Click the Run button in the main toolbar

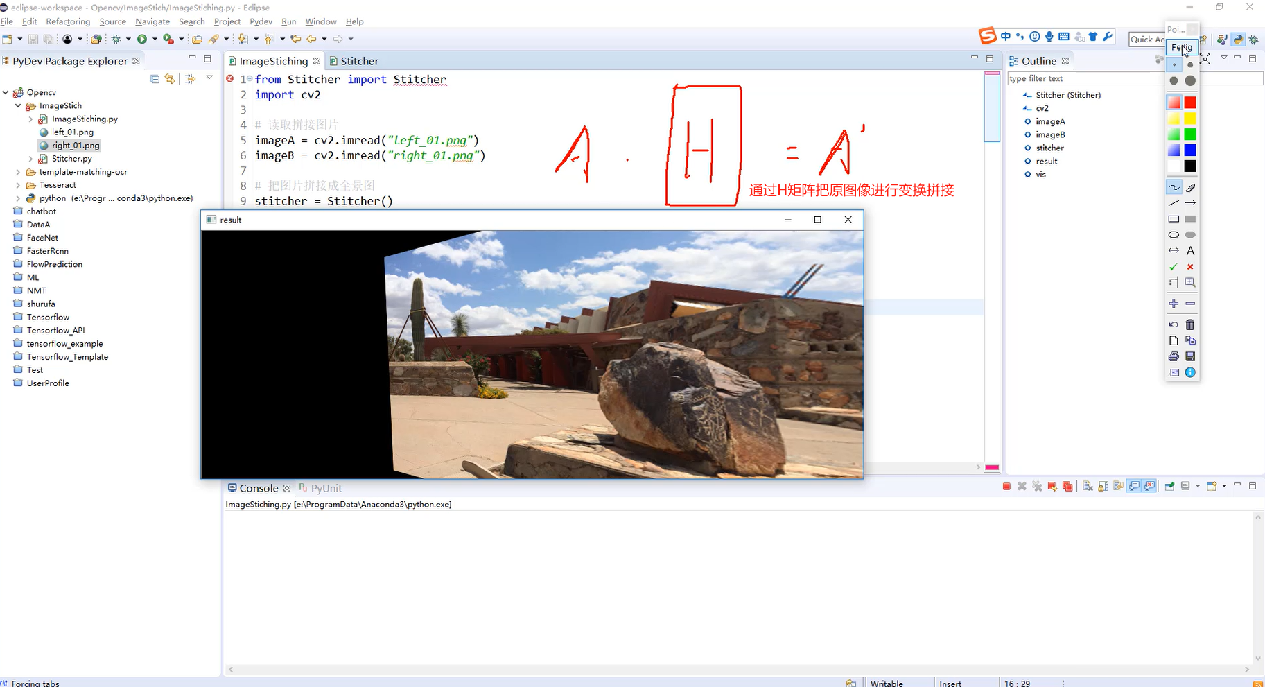click(x=142, y=39)
